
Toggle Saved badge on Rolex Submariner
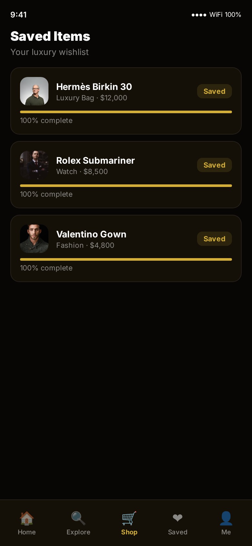coord(214,165)
